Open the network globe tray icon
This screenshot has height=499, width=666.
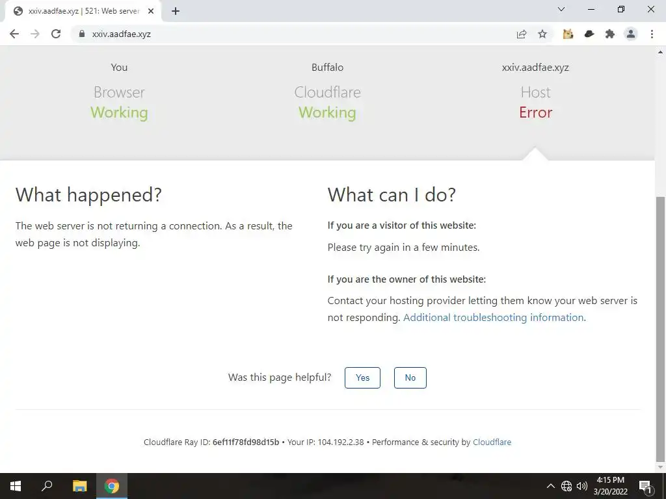point(566,486)
